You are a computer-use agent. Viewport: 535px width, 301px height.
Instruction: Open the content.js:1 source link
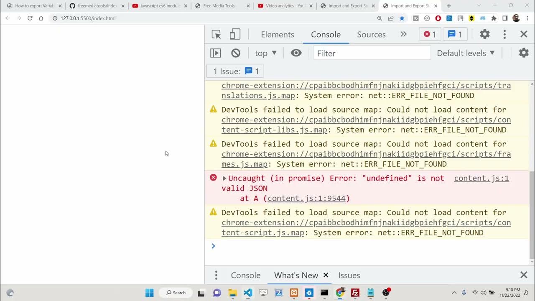[x=481, y=179]
